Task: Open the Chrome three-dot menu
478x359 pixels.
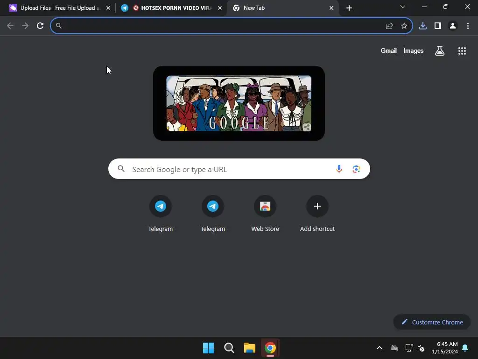Action: (x=468, y=26)
